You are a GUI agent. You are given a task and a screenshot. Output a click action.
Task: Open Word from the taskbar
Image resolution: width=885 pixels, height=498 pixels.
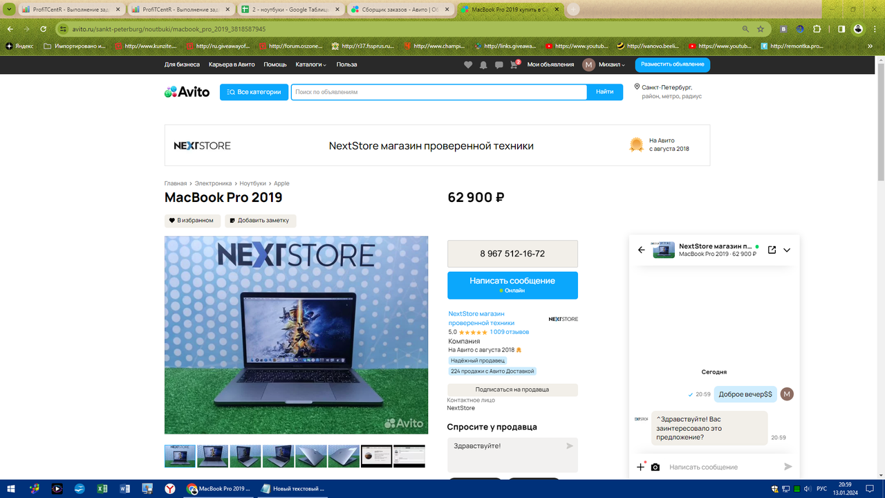click(x=125, y=488)
